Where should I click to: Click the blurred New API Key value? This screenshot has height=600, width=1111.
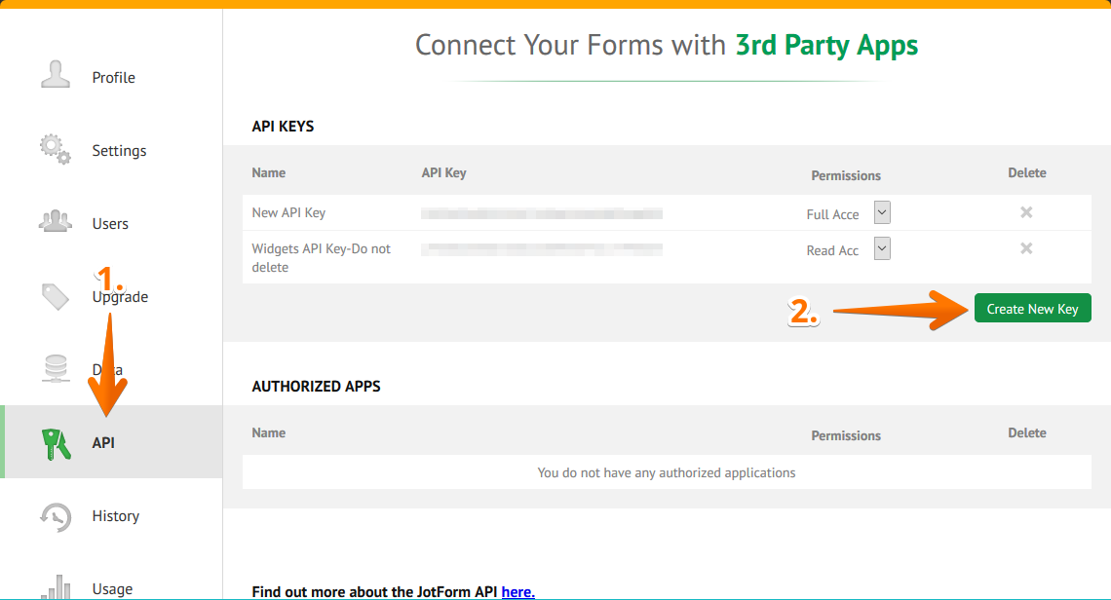click(542, 213)
